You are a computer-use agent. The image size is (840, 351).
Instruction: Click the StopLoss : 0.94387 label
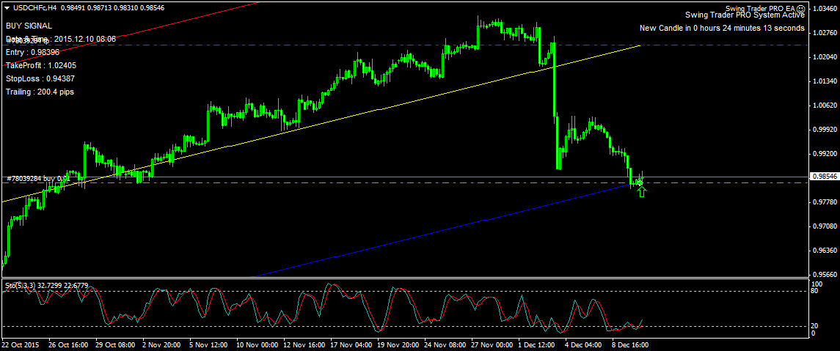coord(40,78)
